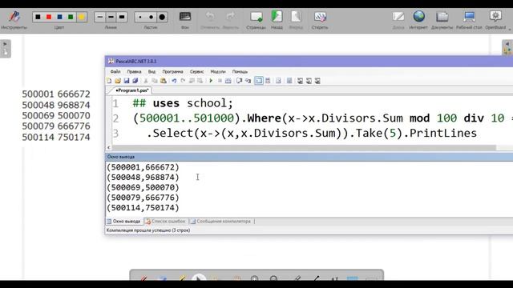
Task: Click the copy icon in PascalABC toolbar
Action: [155, 81]
